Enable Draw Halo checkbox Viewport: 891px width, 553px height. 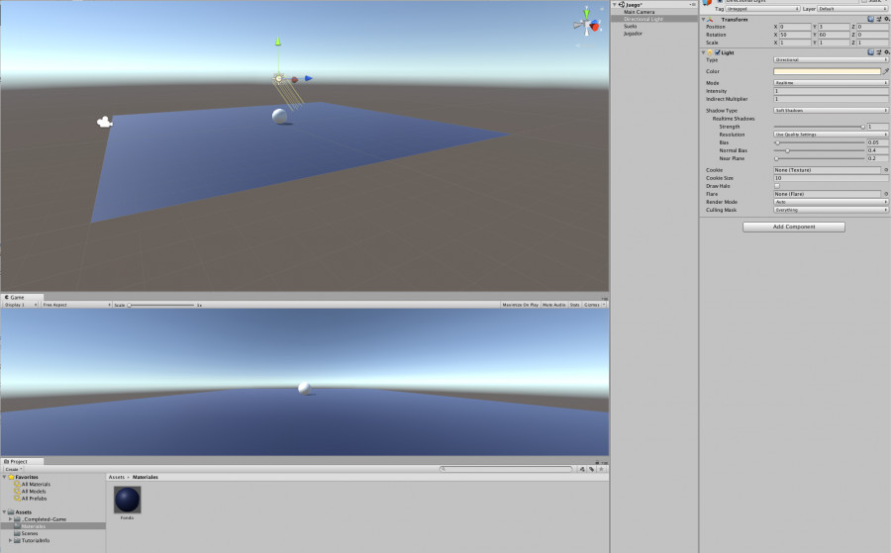(777, 186)
